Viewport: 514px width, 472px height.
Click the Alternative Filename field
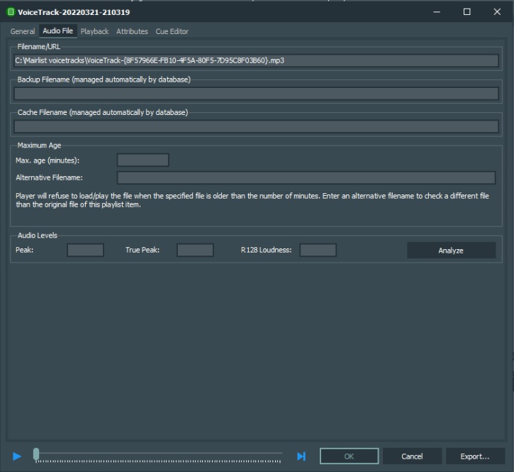(306, 177)
